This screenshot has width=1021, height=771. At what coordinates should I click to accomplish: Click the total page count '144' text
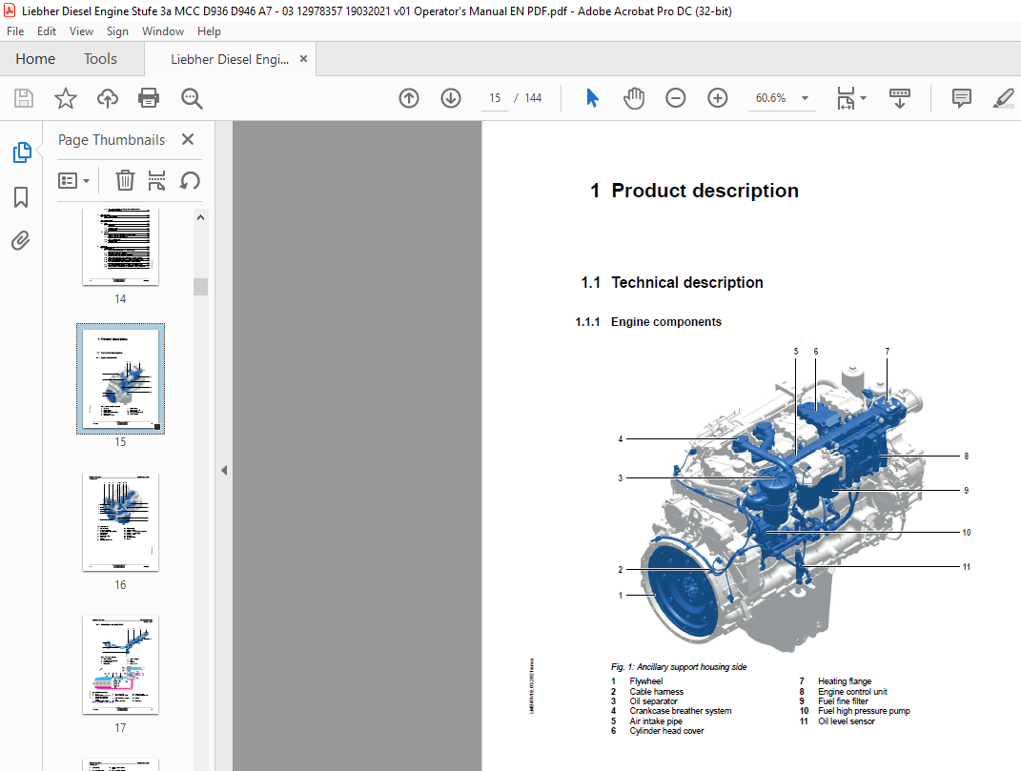[533, 98]
